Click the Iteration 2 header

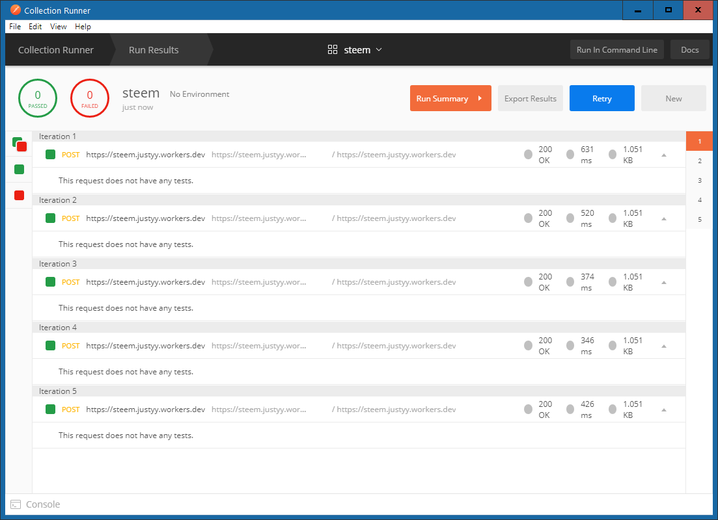pos(359,200)
